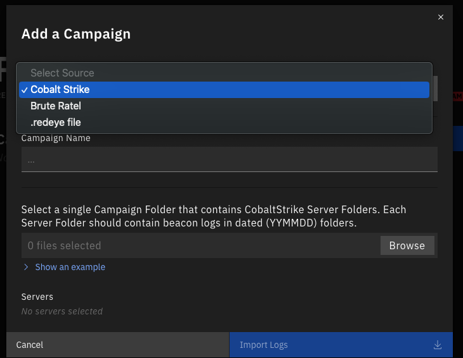
Task: Click Import Logs to submit
Action: pyautogui.click(x=341, y=345)
